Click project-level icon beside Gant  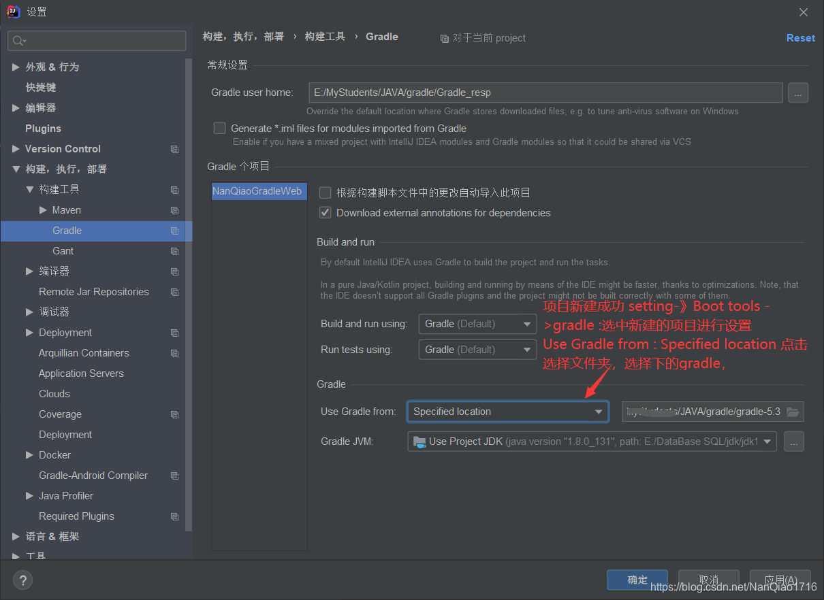click(x=175, y=251)
